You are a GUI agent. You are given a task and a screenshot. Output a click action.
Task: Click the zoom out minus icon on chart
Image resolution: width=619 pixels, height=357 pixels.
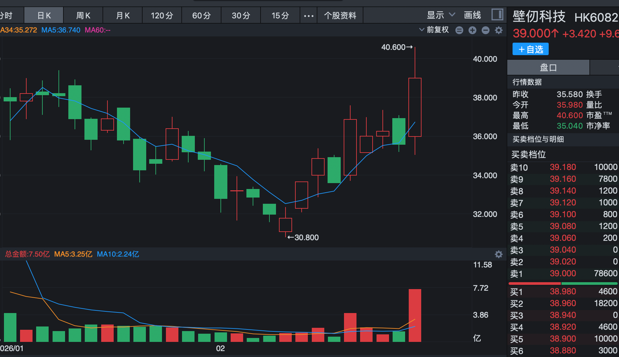point(486,30)
